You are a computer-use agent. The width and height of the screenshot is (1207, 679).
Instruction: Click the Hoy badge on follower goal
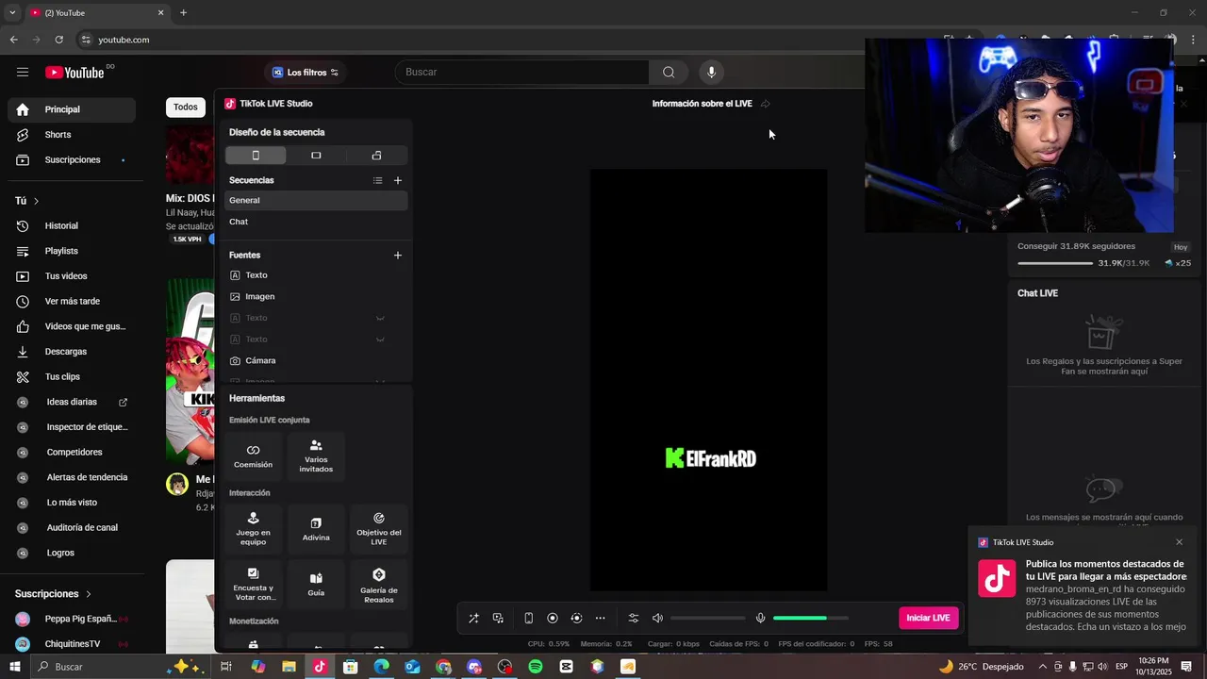[x=1181, y=247]
